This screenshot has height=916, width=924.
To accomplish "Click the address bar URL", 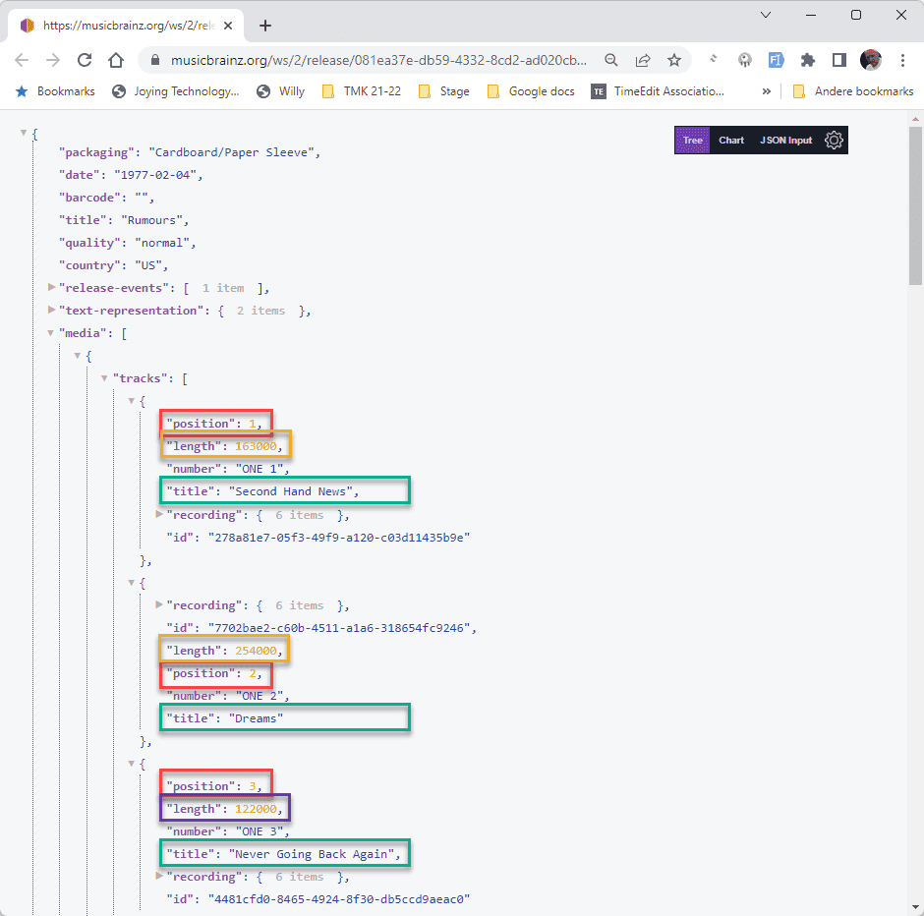I will (378, 60).
